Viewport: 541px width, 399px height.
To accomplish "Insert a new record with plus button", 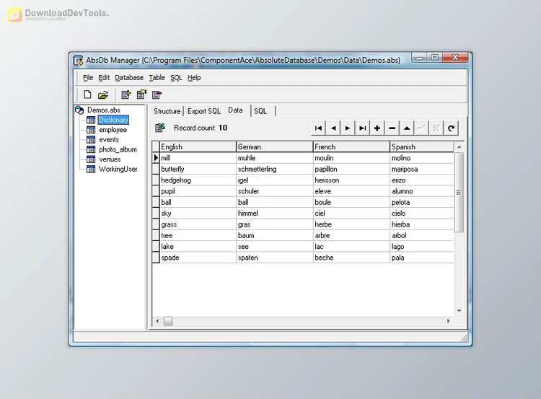I will [x=377, y=128].
